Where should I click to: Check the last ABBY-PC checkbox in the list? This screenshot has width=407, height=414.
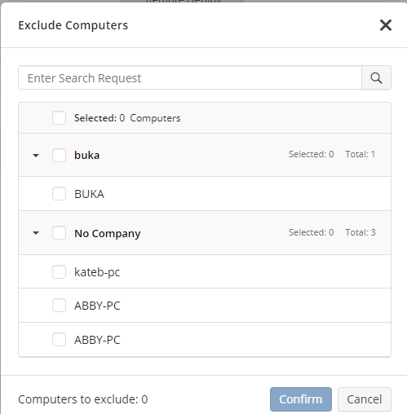(x=59, y=340)
